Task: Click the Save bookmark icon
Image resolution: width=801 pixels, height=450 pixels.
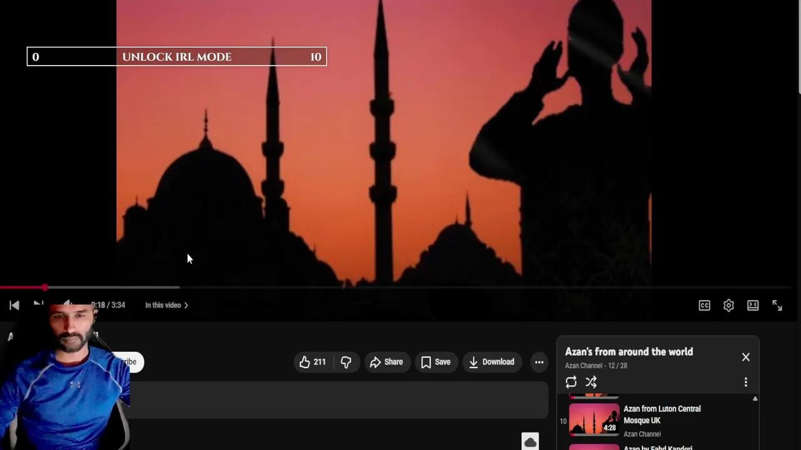Action: pos(426,362)
